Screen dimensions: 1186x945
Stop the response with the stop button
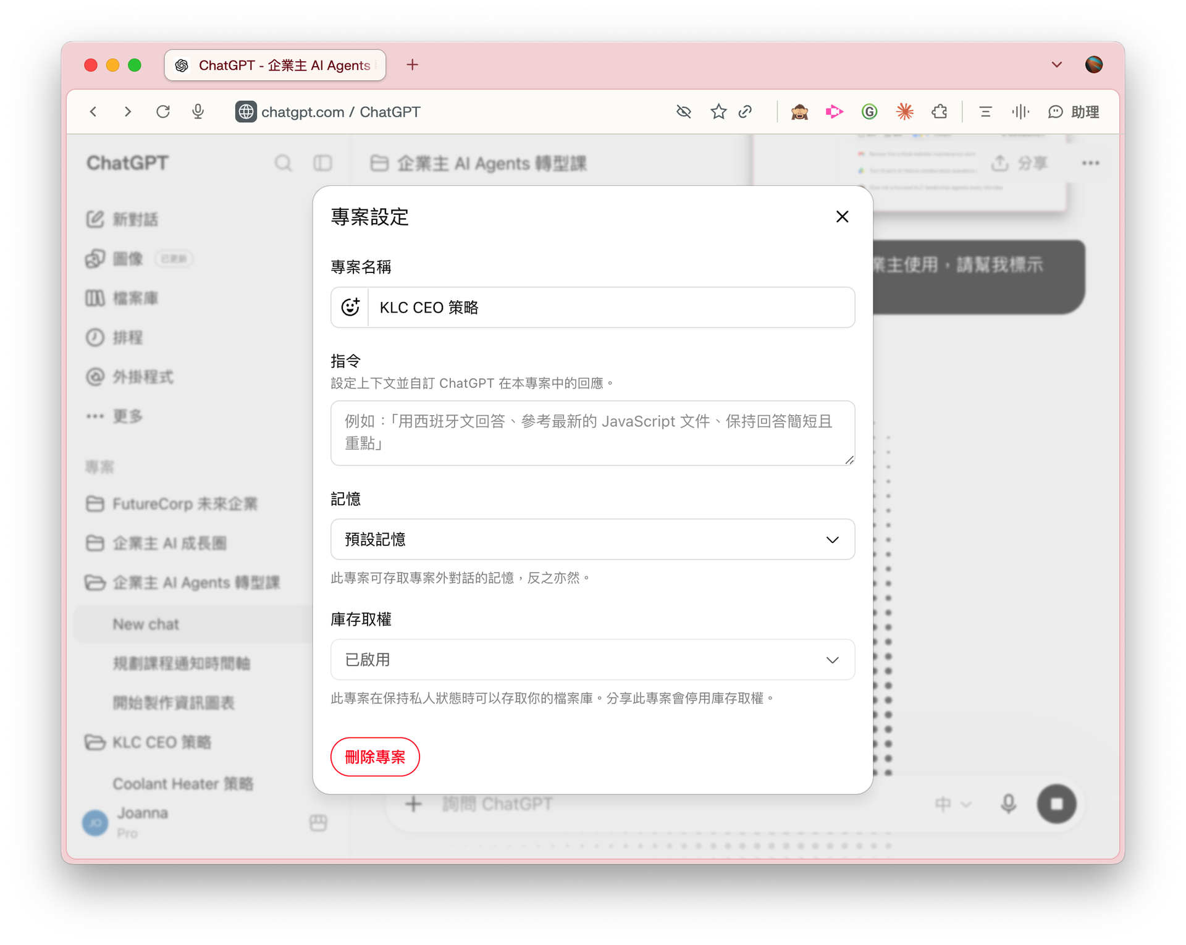[x=1056, y=804]
